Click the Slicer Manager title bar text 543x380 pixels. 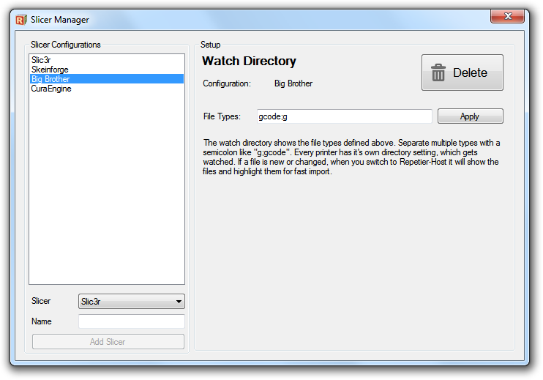point(60,20)
